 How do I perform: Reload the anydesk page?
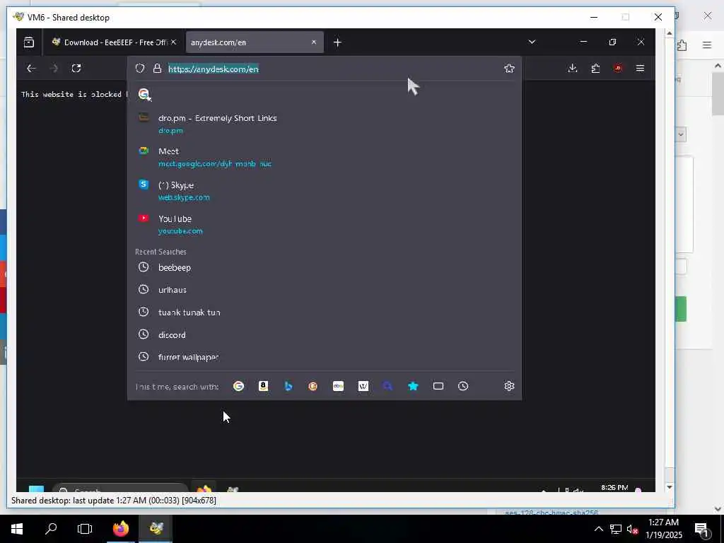tap(76, 69)
